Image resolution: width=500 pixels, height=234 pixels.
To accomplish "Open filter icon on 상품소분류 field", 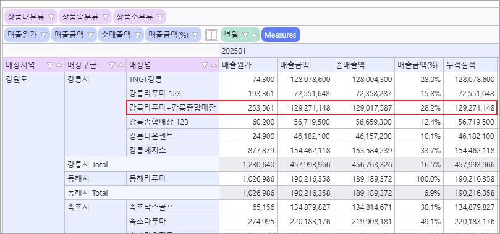I will (159, 17).
